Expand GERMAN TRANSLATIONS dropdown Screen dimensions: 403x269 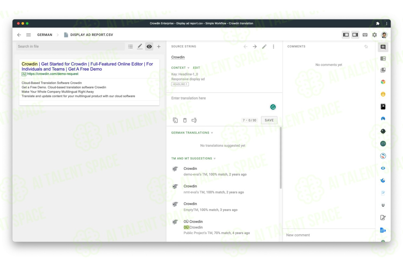[x=192, y=133]
